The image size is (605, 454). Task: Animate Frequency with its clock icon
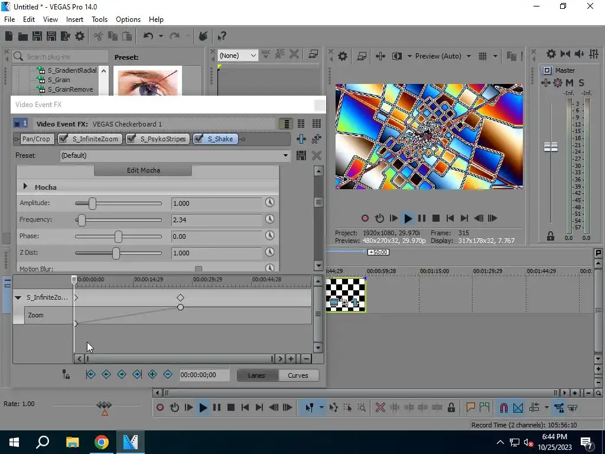[x=269, y=219]
